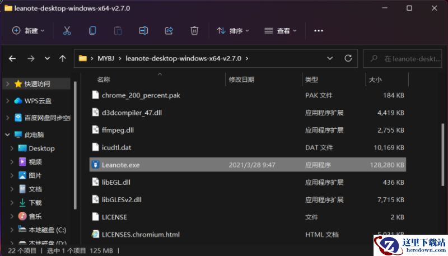The image size is (448, 256).
Task: Expand the Desktop tree node
Action: (x=12, y=148)
